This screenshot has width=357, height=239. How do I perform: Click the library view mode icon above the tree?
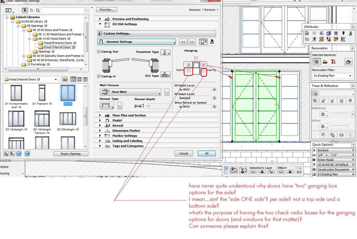9,10
